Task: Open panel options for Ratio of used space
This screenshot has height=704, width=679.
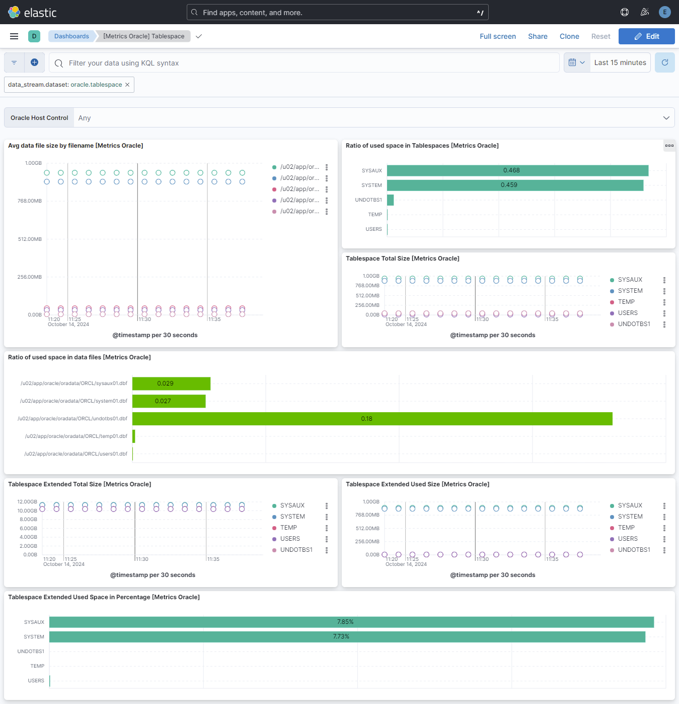Action: pos(669,146)
